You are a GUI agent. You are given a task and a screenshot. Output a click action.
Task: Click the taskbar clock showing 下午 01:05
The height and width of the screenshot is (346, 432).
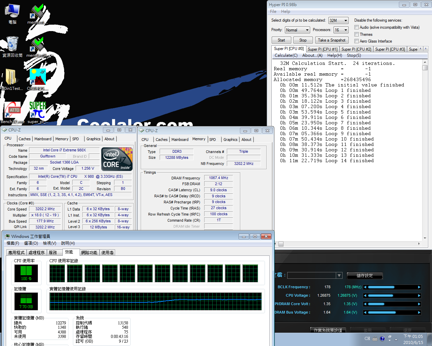click(x=413, y=339)
